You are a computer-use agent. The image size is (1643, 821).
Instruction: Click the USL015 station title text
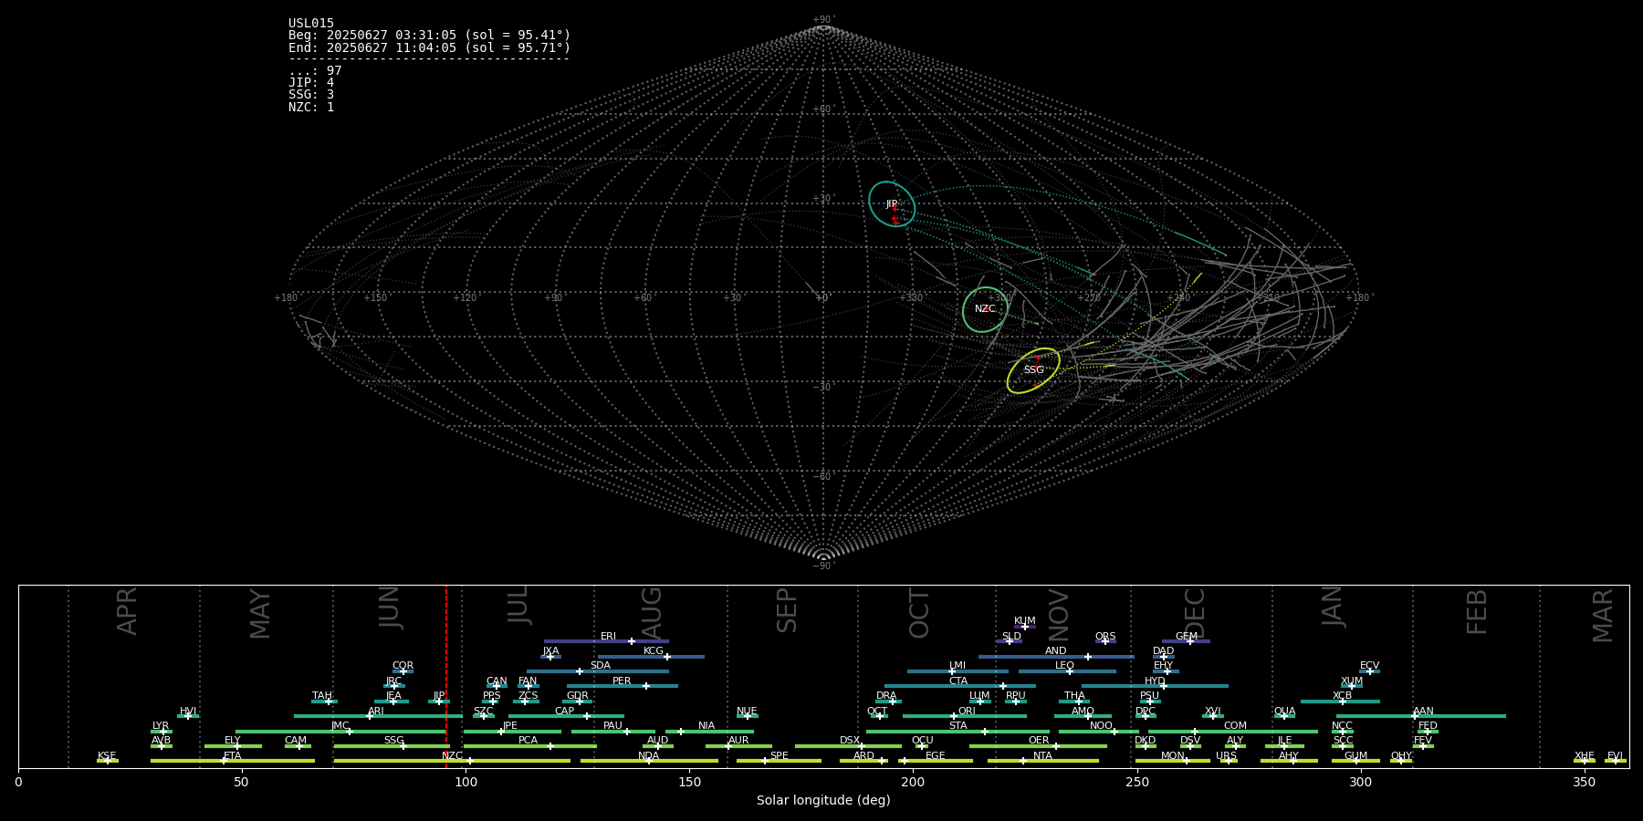pos(311,24)
